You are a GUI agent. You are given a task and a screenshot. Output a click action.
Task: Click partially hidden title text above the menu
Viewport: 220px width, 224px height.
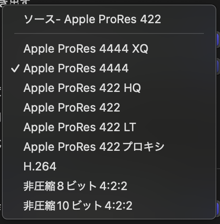(15, 2)
